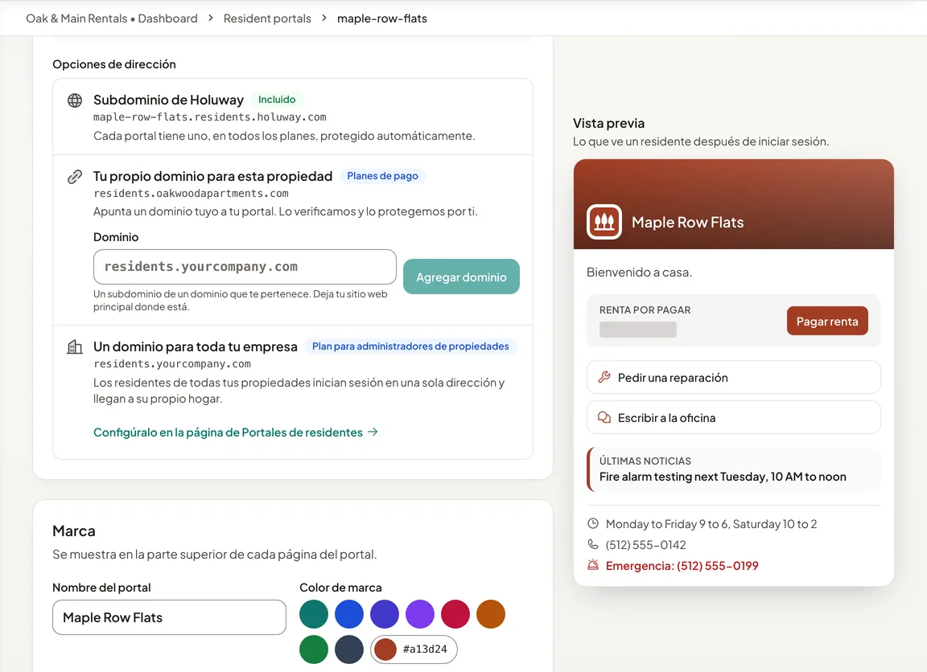Click the clock icon next to office hours
This screenshot has height=672, width=927.
coord(593,523)
